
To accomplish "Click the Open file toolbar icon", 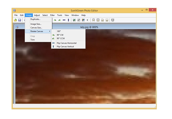I will tap(15, 20).
